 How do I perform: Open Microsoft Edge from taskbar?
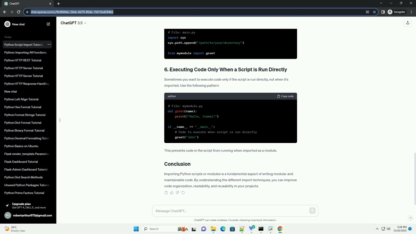click(x=223, y=229)
